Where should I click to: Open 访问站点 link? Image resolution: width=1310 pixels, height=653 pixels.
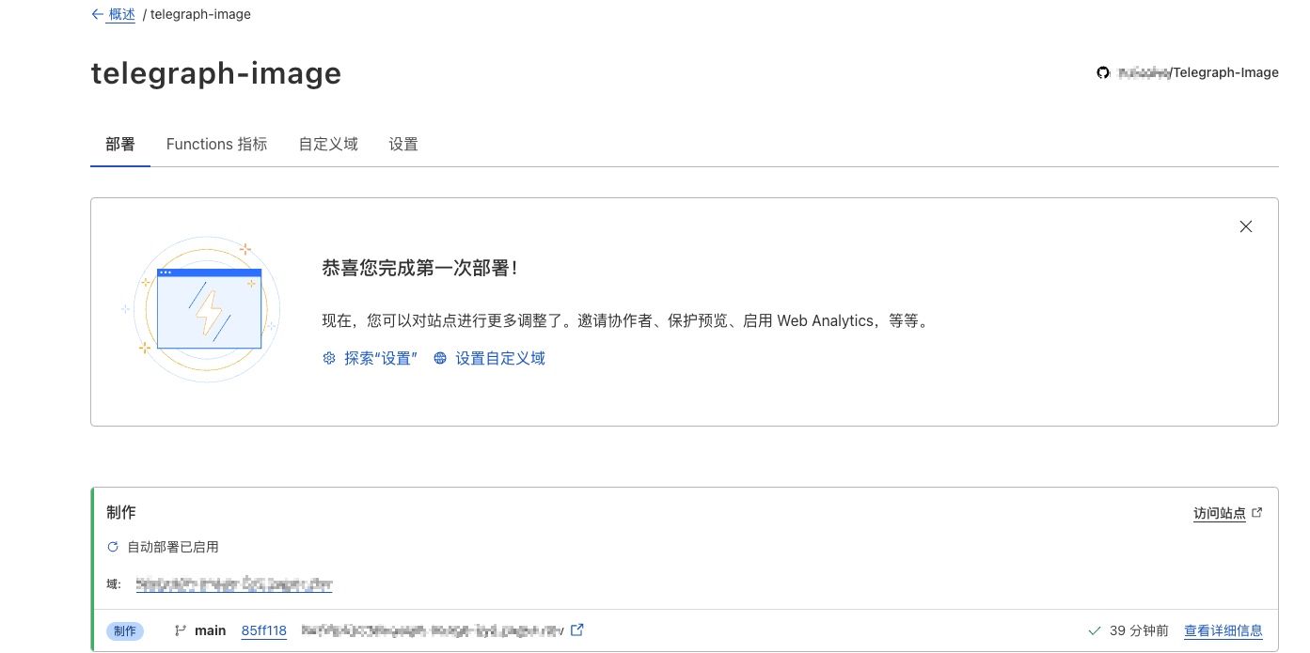point(1220,513)
